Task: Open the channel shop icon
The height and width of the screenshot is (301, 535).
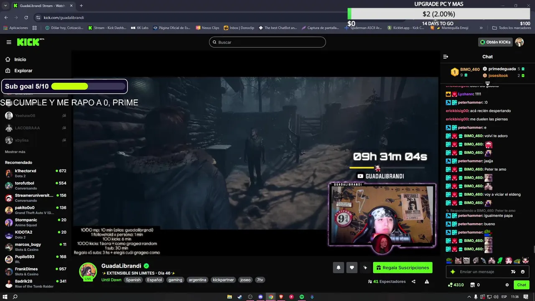Action: tap(473, 285)
